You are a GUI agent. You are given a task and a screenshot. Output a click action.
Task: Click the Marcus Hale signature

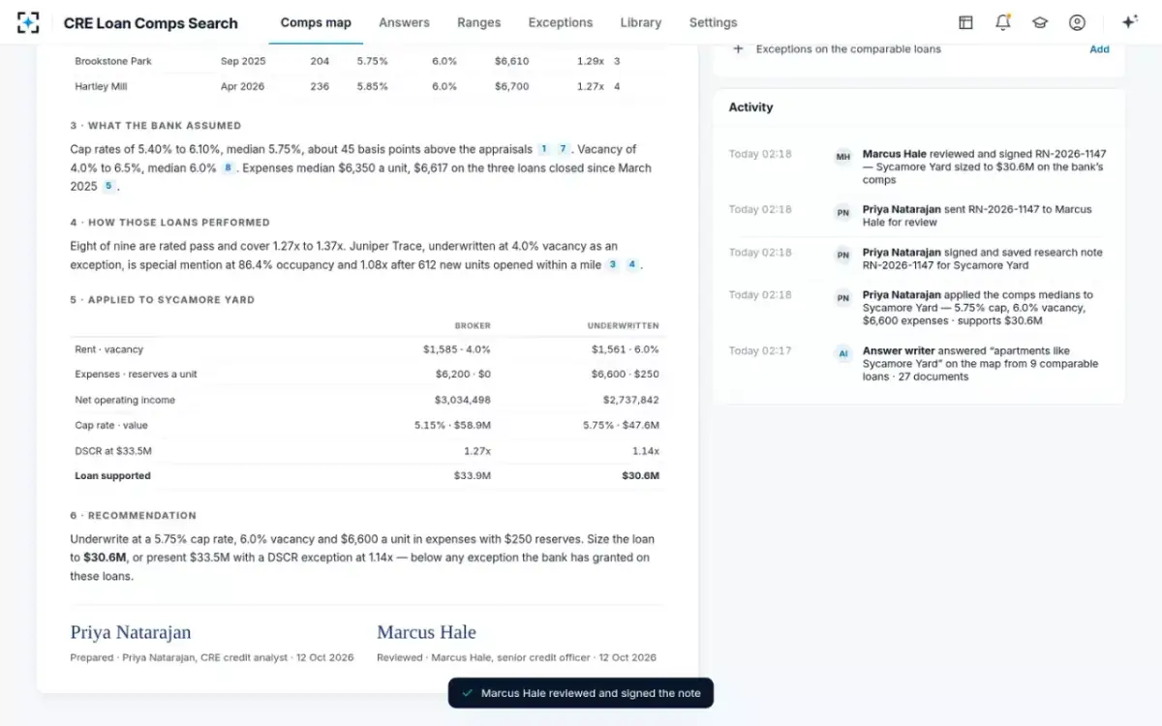(426, 632)
